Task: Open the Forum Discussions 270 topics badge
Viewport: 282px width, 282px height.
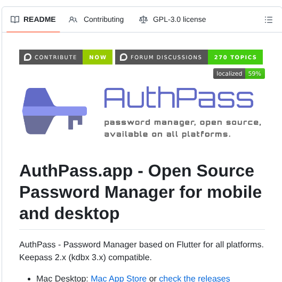Action: [189, 57]
